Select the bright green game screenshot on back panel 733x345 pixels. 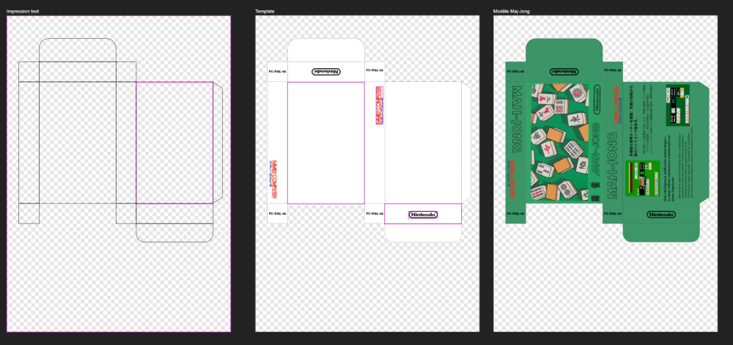tap(642, 177)
